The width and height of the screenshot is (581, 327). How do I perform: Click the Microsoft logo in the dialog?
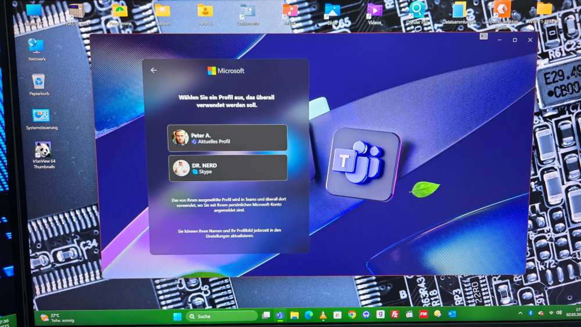pos(225,71)
